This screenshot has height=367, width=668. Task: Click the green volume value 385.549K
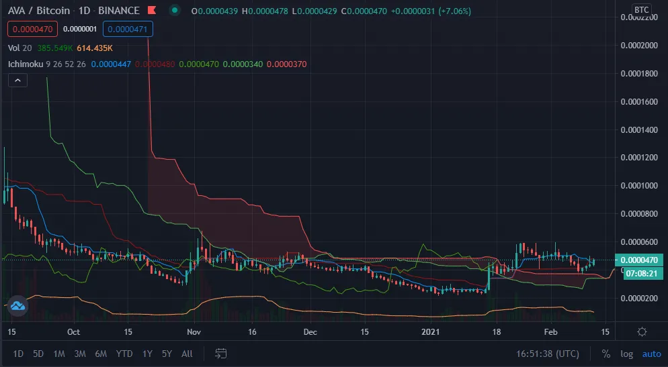(55, 48)
